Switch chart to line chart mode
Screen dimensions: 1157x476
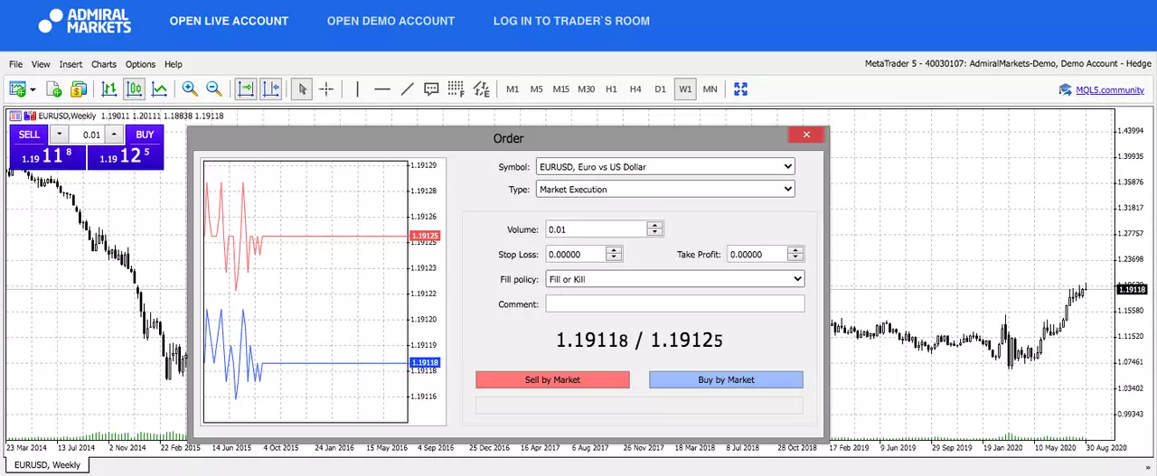coord(159,89)
